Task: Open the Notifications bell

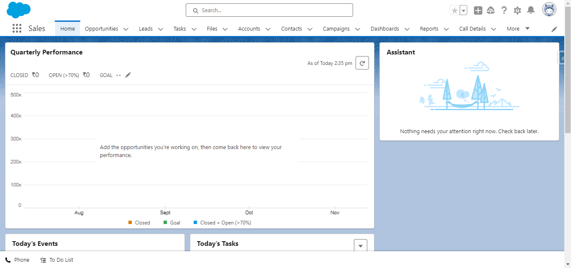Action: pos(531,10)
